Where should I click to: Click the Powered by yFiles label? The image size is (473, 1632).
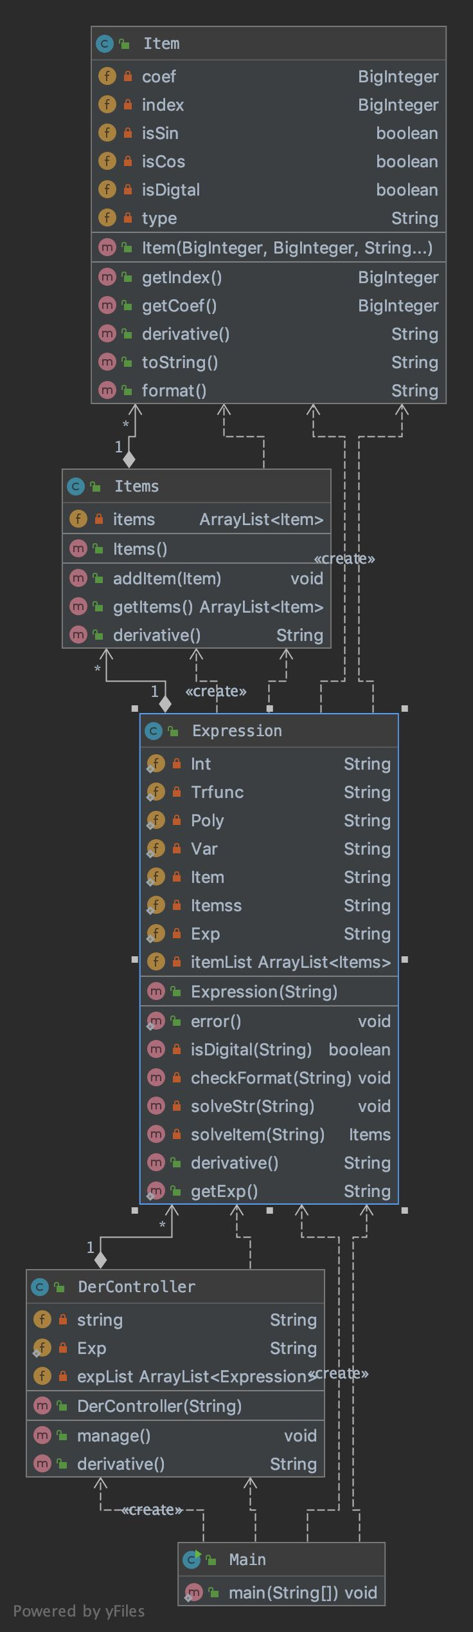(x=78, y=1611)
